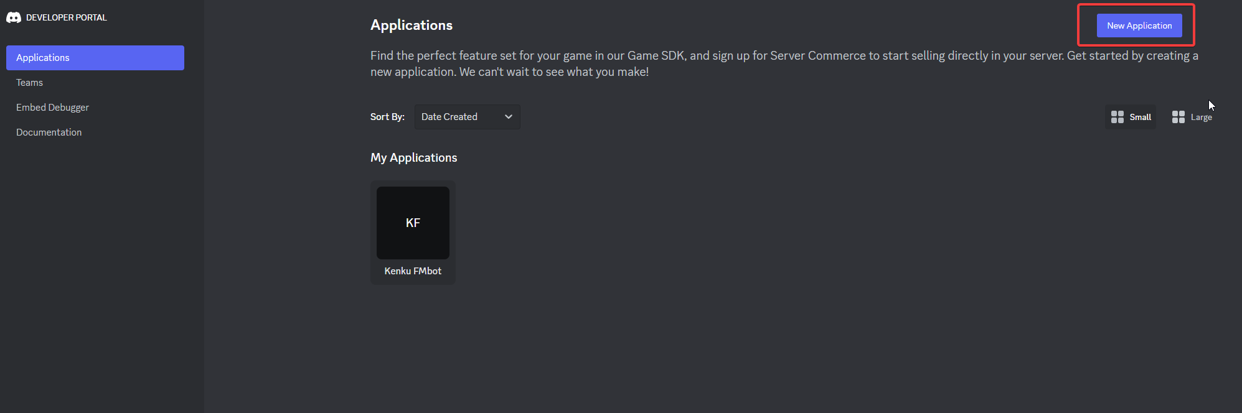Open Embed Debugger from the sidebar

click(x=52, y=108)
